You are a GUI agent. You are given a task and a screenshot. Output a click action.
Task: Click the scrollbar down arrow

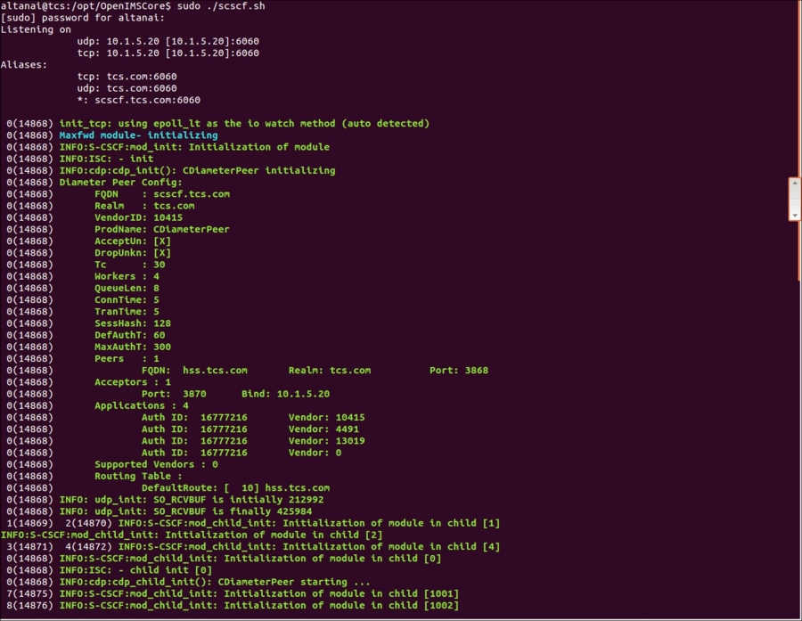[x=793, y=216]
